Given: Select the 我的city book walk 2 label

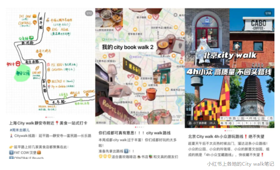Looking at the screenshot, I should 127,47.
